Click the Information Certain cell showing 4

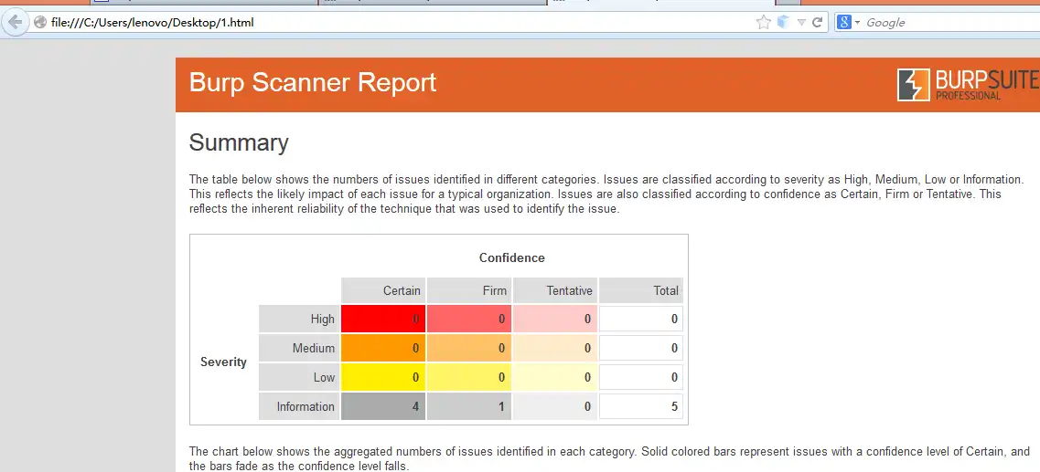tap(382, 406)
